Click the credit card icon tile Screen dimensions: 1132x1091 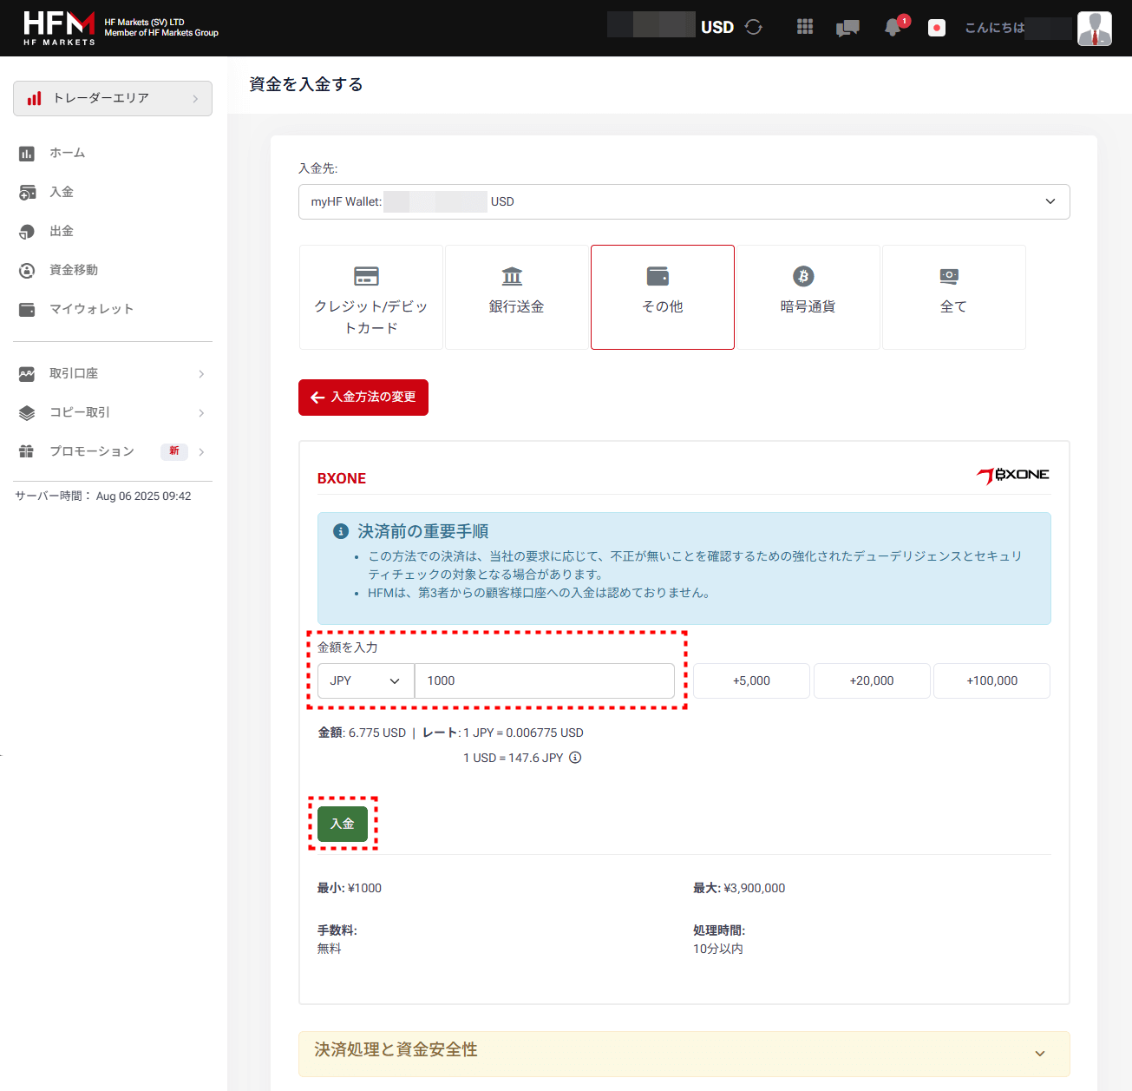click(367, 276)
